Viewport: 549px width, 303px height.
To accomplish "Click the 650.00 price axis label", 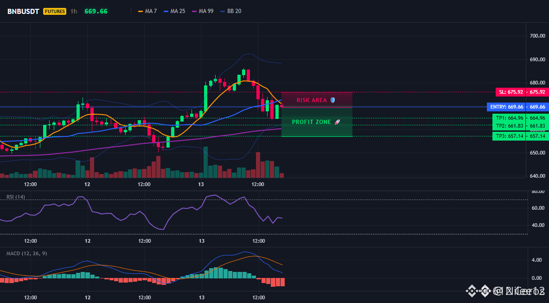I will click(x=538, y=153).
